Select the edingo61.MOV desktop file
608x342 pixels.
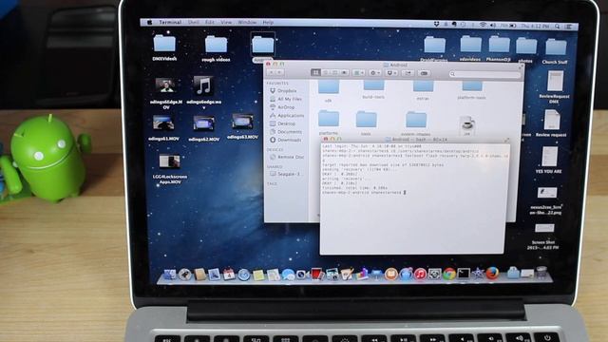[x=163, y=127]
